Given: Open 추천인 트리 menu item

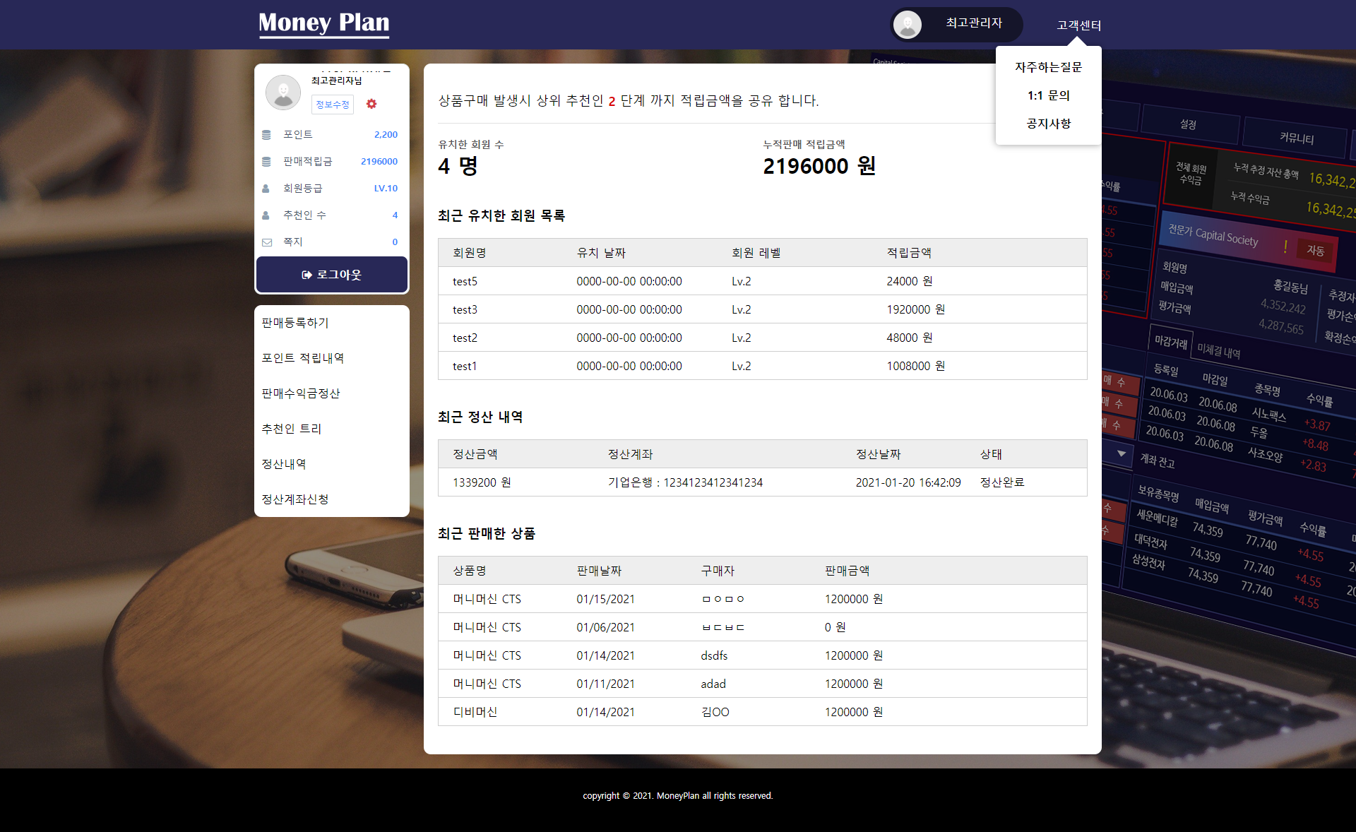Looking at the screenshot, I should 291,429.
